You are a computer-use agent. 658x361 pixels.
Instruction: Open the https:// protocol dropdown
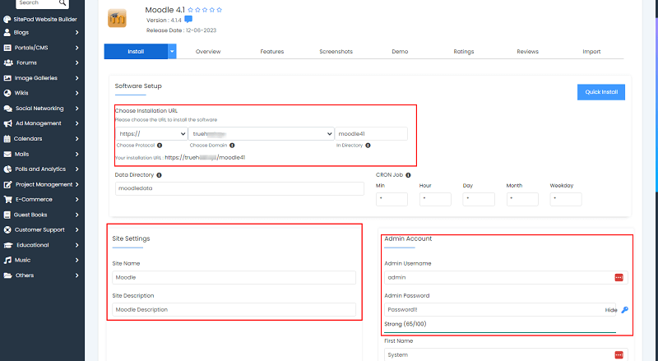pos(151,133)
